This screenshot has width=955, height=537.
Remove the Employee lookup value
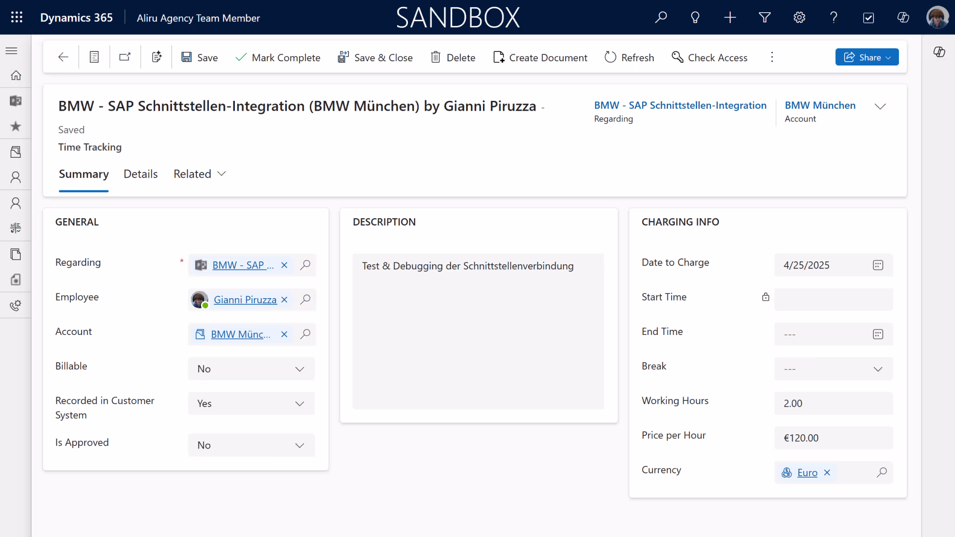(284, 300)
